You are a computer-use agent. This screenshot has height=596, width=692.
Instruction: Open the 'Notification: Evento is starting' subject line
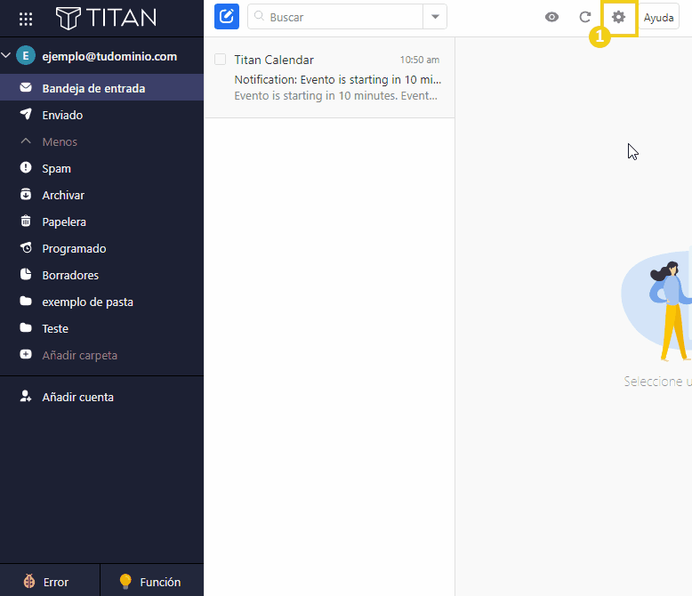point(338,79)
